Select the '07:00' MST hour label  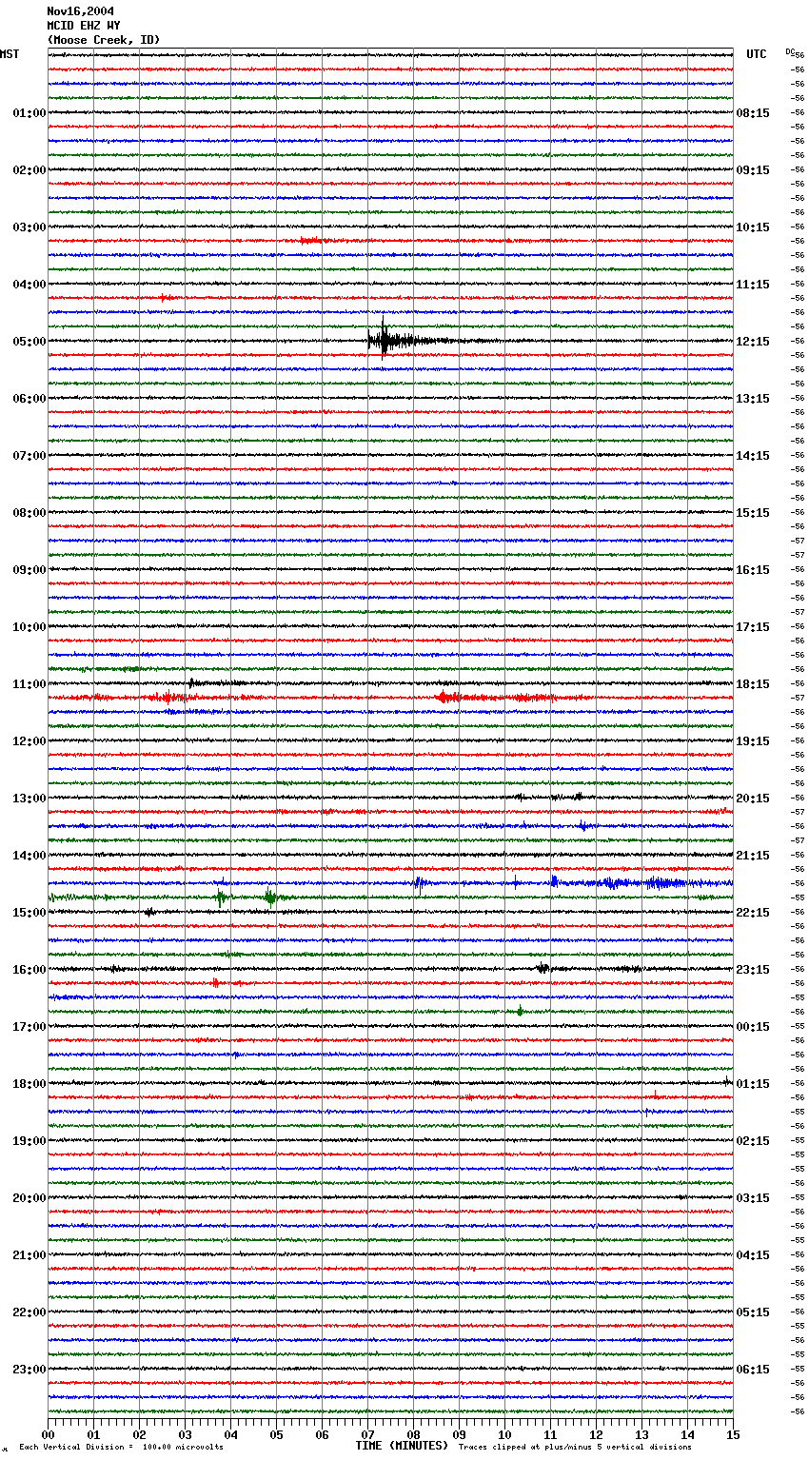coord(30,456)
